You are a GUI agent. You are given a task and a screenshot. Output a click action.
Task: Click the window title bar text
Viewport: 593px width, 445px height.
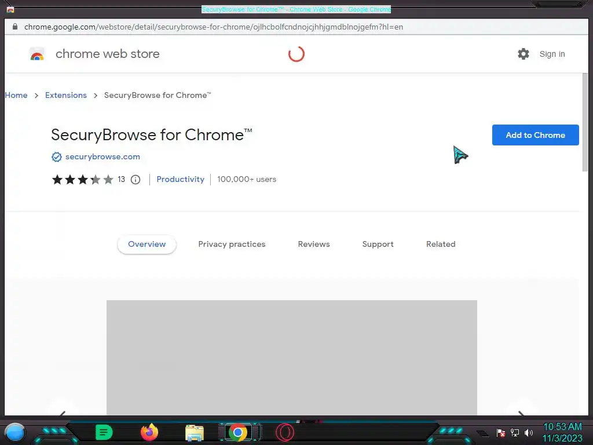[x=296, y=9]
